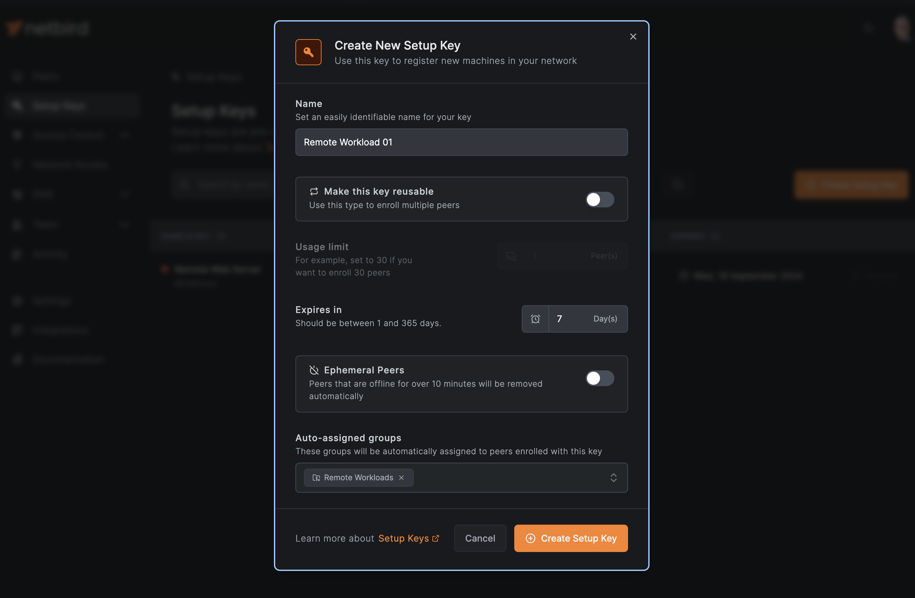
Task: Remove the Remote Workloads group chip
Action: tap(401, 477)
